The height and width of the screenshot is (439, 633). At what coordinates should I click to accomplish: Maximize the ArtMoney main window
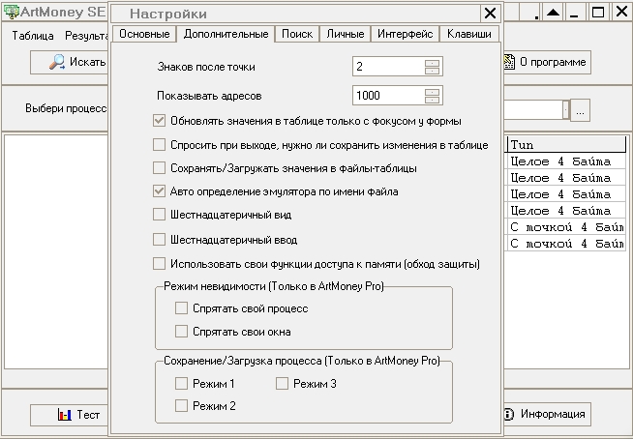pyautogui.click(x=598, y=13)
